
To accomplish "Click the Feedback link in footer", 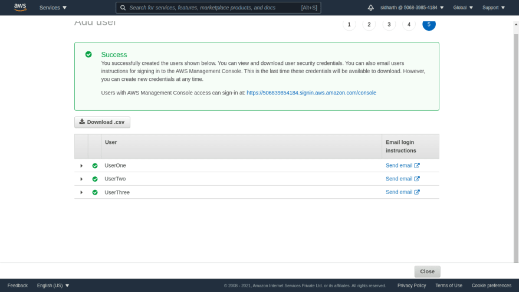I will (18, 286).
